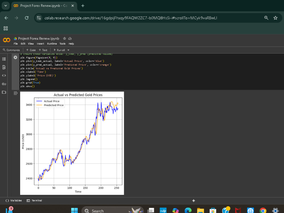
Task: Open the Tools menu
Action: coord(62,44)
